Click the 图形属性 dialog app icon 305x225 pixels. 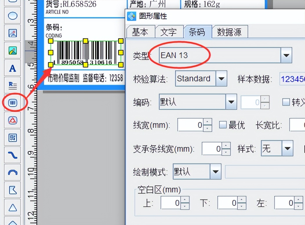(x=132, y=16)
